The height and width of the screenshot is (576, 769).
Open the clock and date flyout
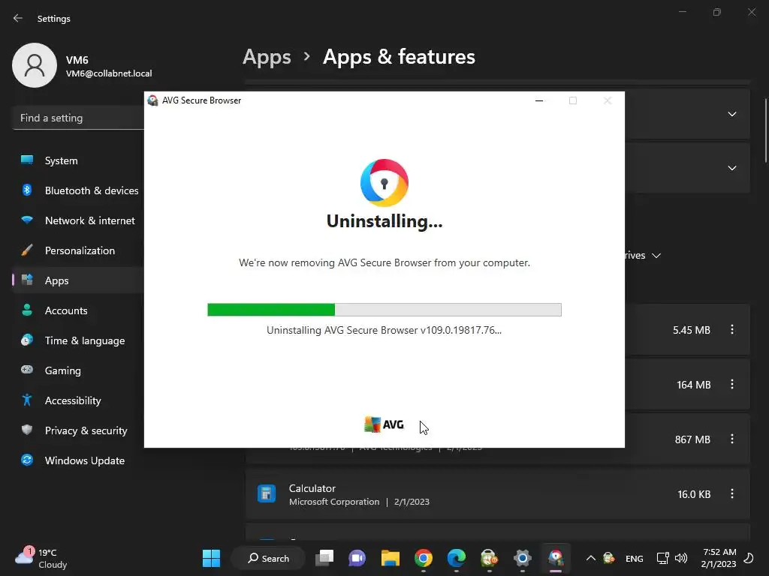click(719, 558)
